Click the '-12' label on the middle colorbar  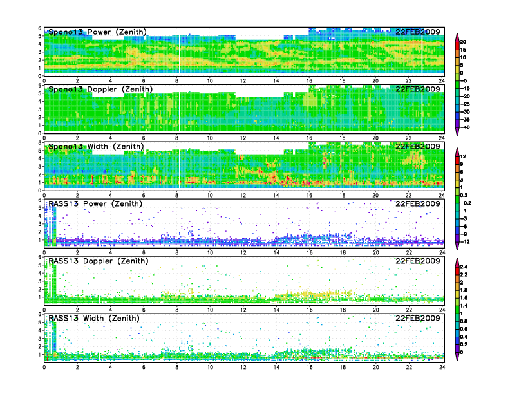465,242
